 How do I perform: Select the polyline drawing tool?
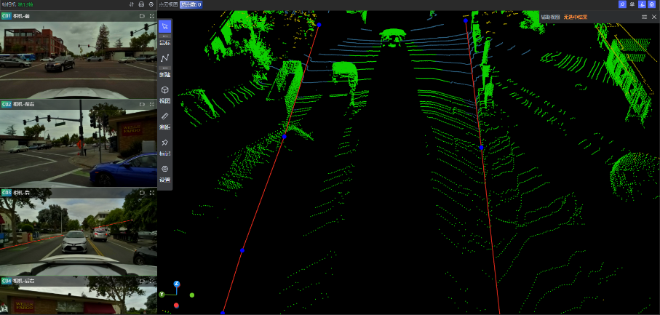165,58
